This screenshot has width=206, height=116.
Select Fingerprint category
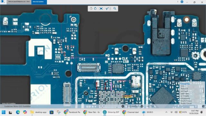tap(185, 98)
